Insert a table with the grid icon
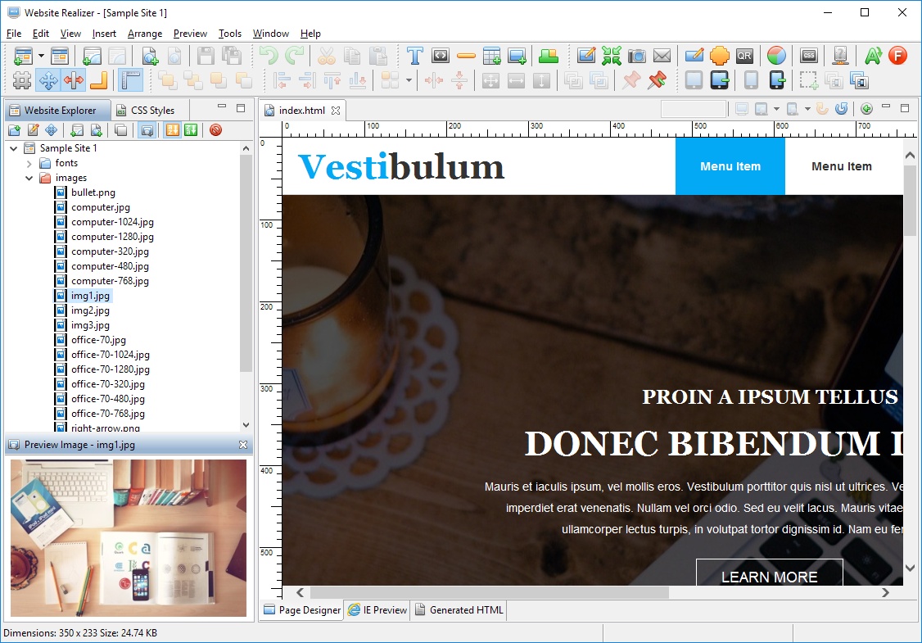 (491, 56)
